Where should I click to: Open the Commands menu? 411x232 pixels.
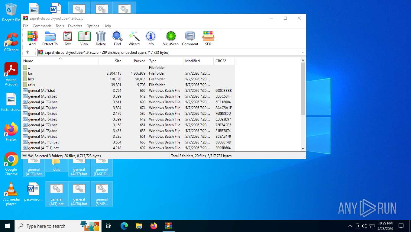42,26
